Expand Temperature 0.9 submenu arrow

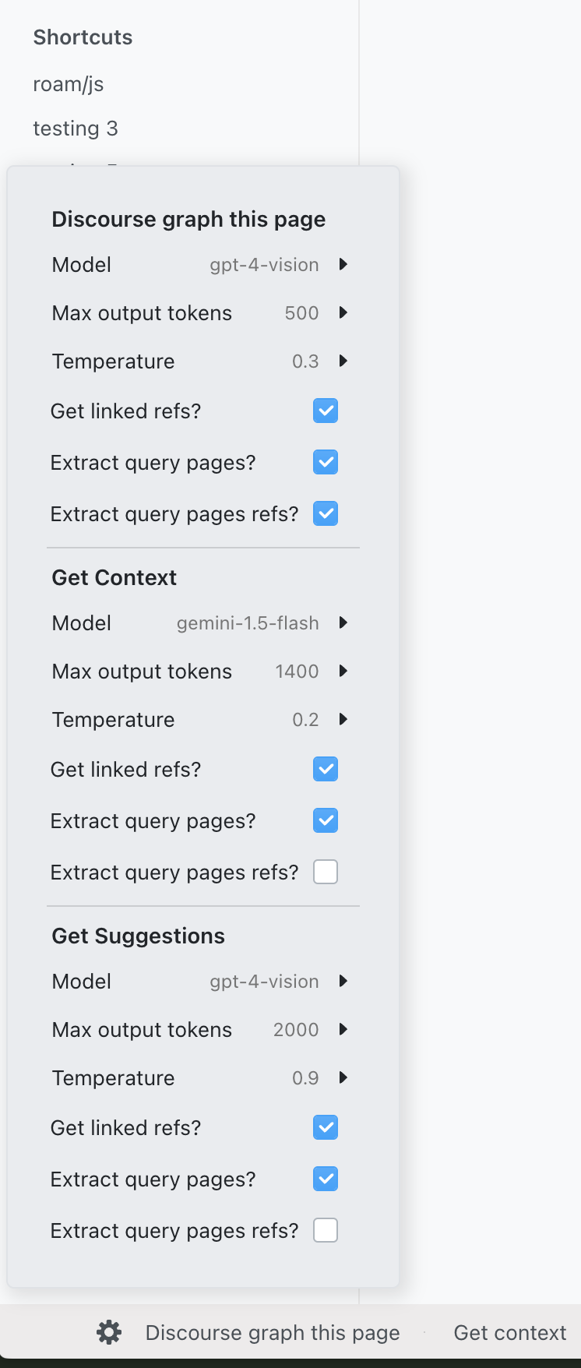tap(343, 1078)
